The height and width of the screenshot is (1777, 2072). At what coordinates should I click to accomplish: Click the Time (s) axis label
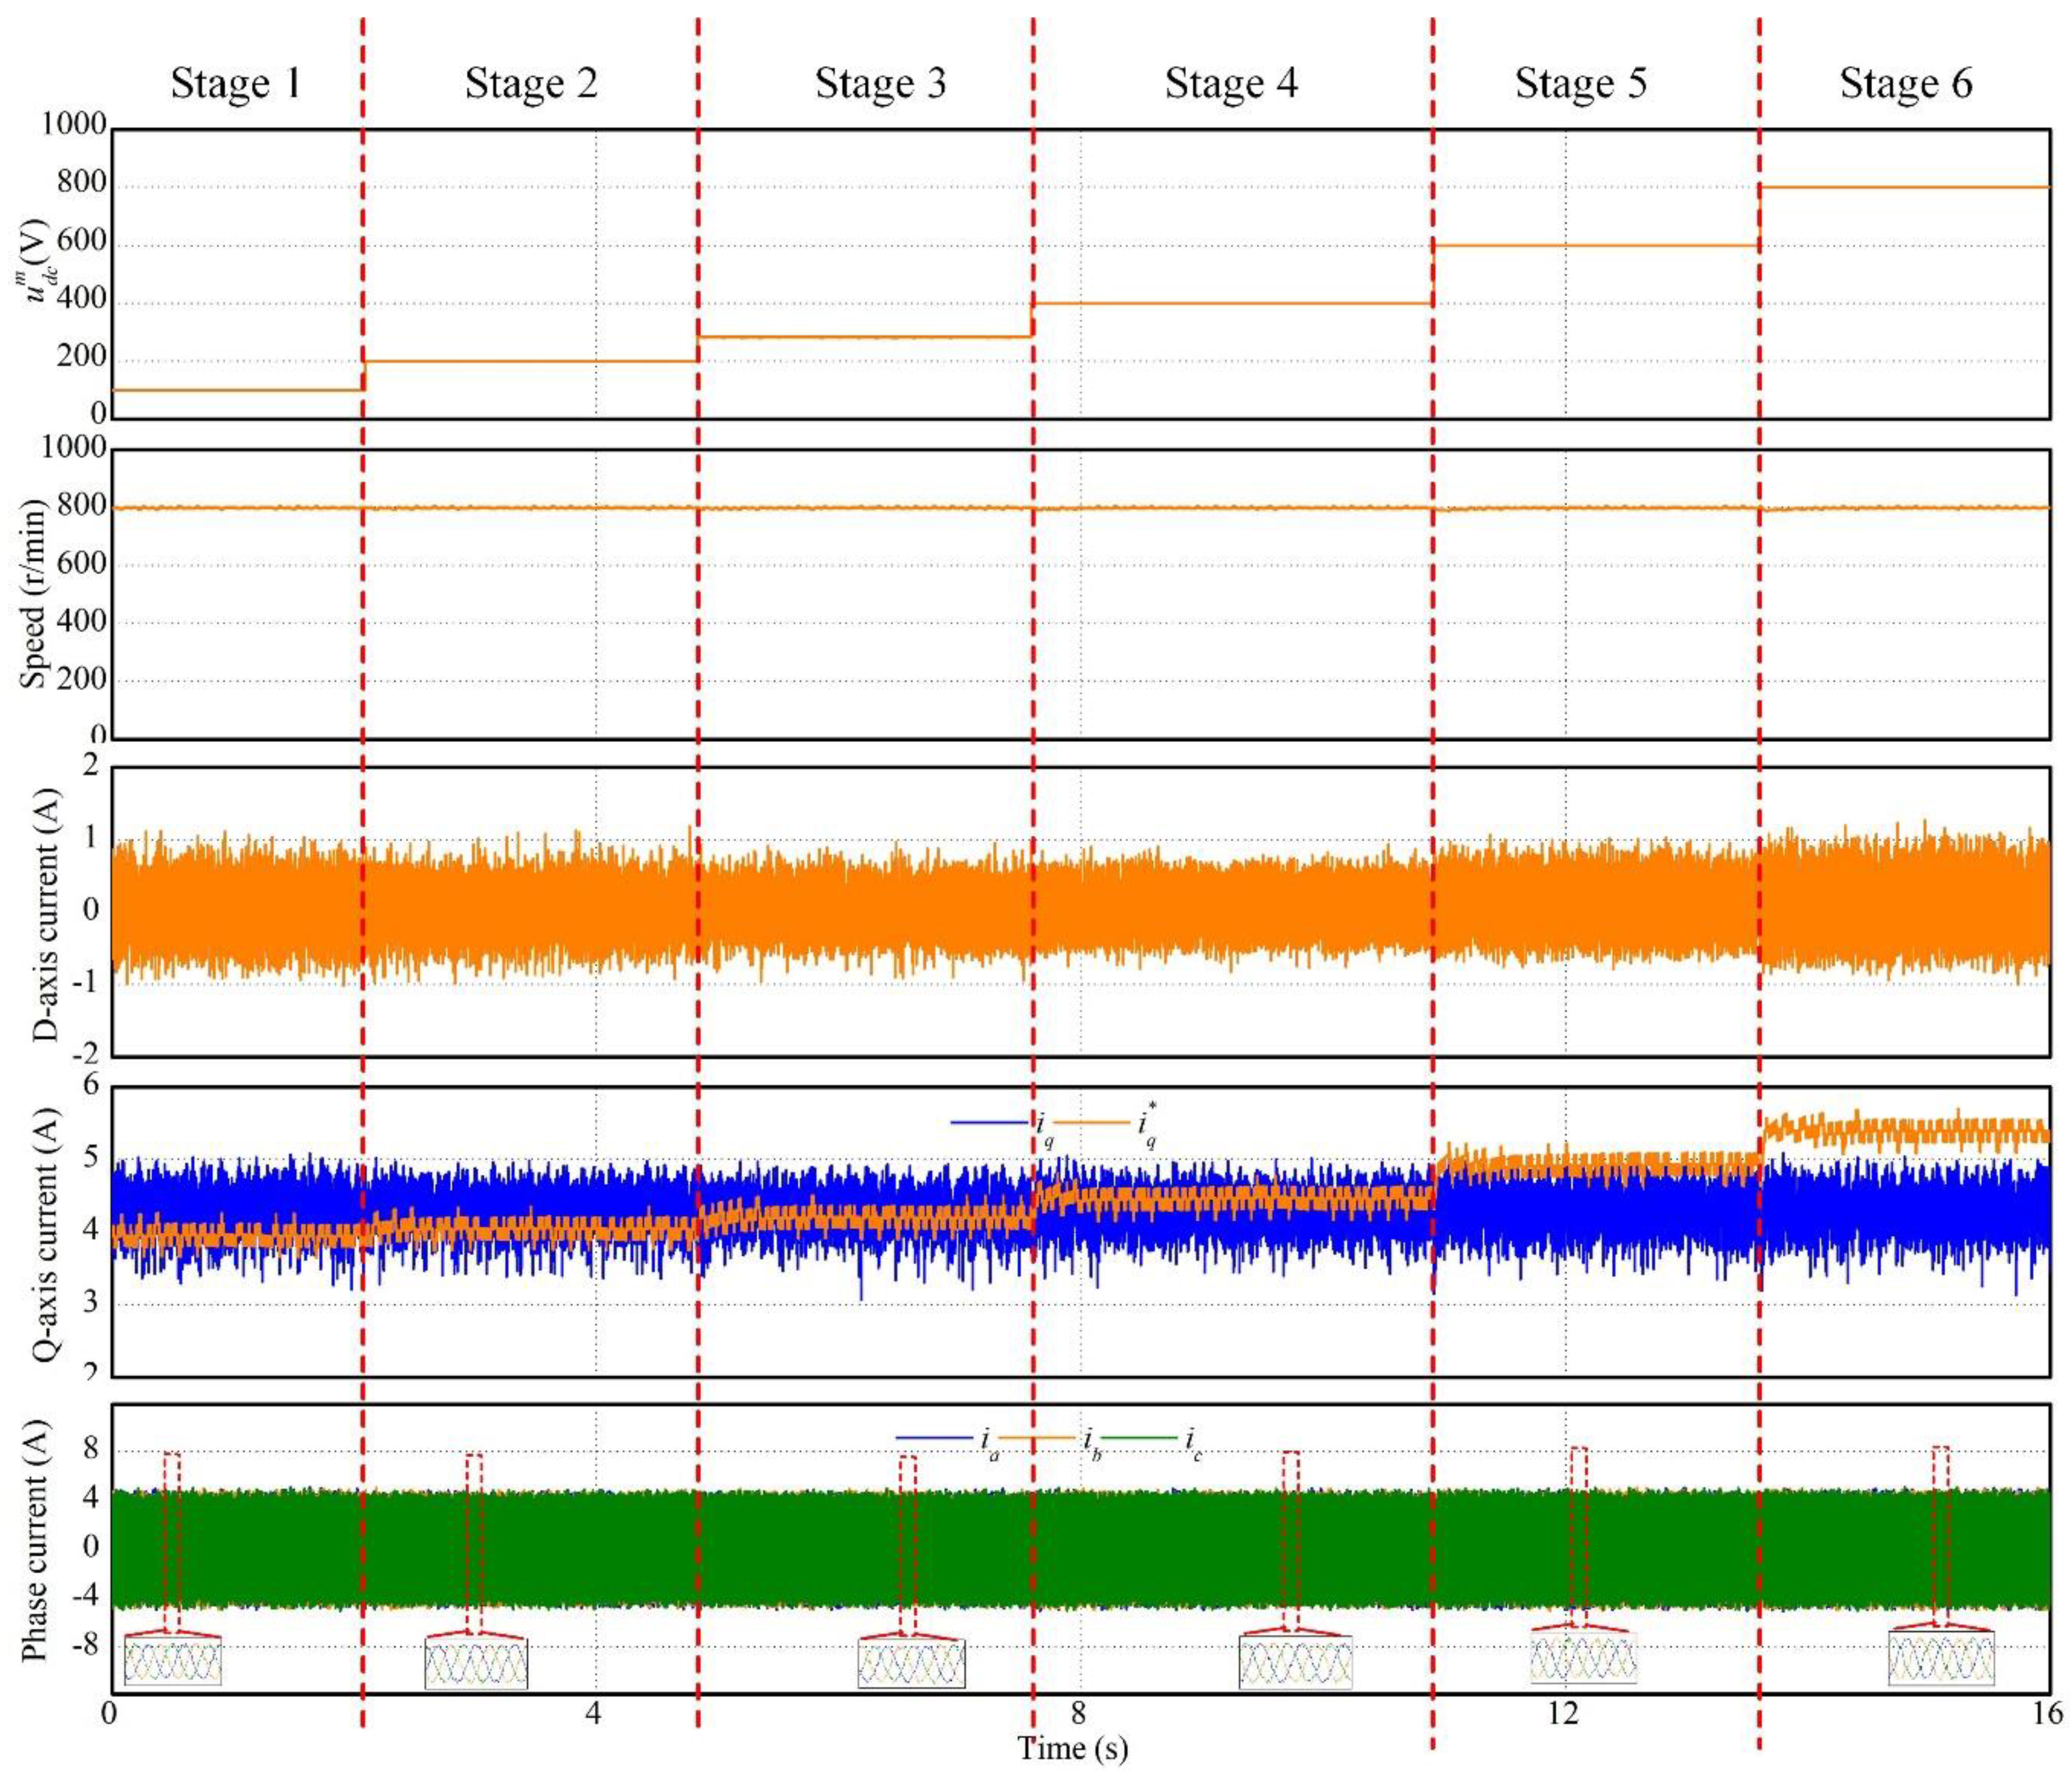click(1072, 1749)
